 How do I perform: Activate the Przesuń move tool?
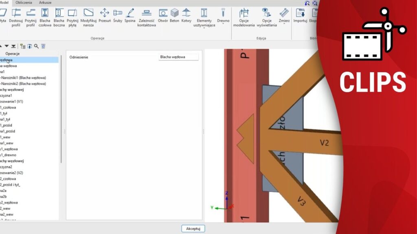pyautogui.click(x=105, y=16)
